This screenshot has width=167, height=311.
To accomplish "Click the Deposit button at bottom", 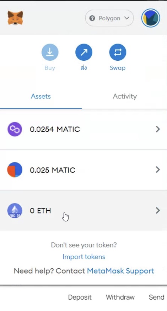I will click(x=80, y=297).
